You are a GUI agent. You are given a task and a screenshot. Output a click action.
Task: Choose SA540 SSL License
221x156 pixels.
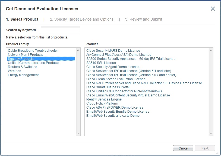[101, 63]
